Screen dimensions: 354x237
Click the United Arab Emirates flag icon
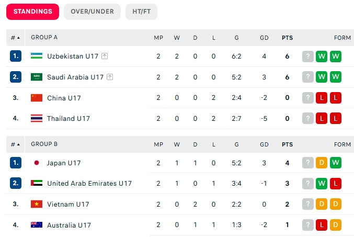[36, 184]
